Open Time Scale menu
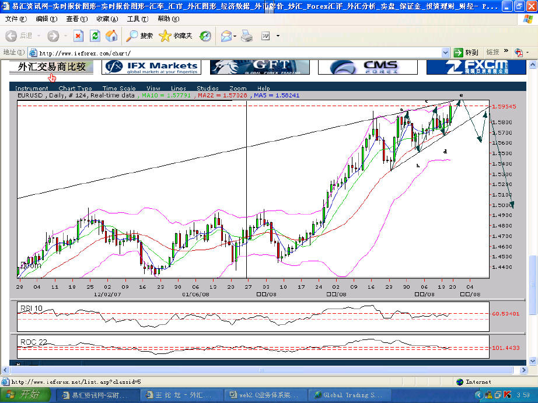The image size is (538, 403). click(x=119, y=88)
